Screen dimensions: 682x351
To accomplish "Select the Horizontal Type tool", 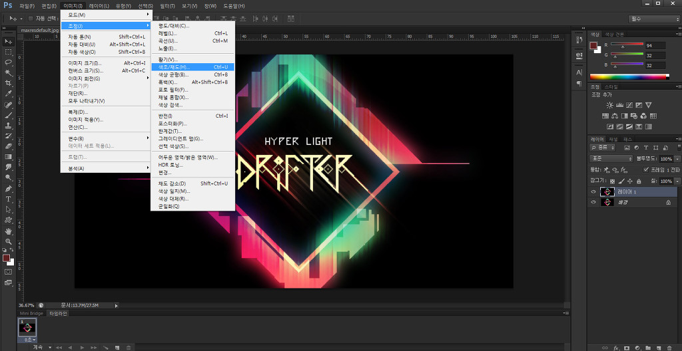I will coord(9,199).
